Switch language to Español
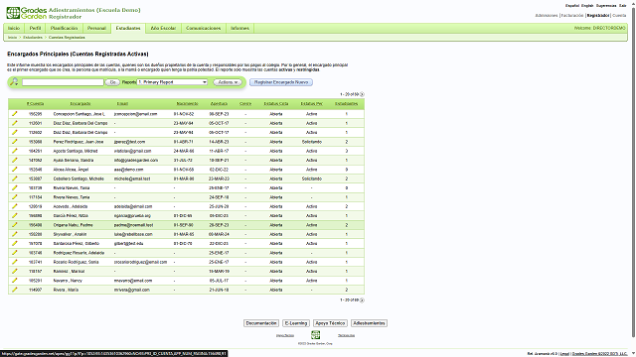The height and width of the screenshot is (357, 636). point(572,6)
